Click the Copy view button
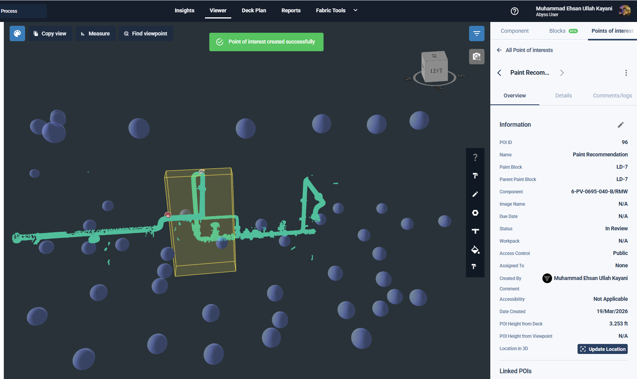This screenshot has height=379, width=637. tap(50, 34)
